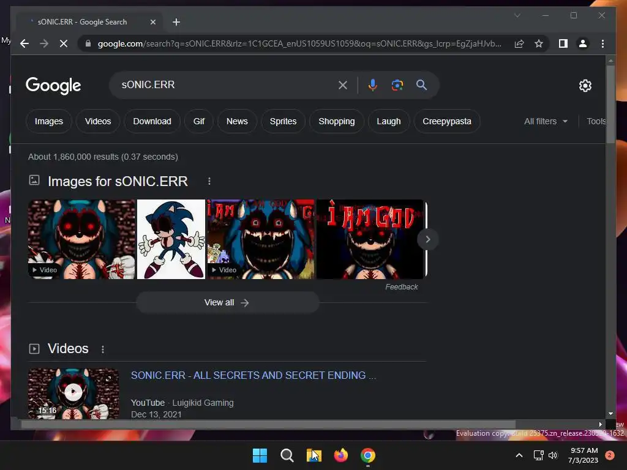Image resolution: width=627 pixels, height=470 pixels.
Task: Open the Tools option
Action: [x=596, y=121]
